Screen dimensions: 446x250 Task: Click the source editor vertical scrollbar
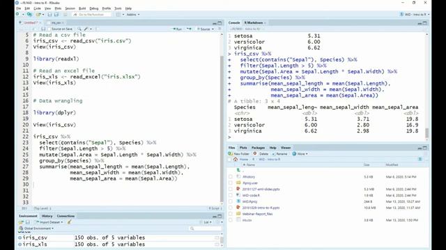222,128
